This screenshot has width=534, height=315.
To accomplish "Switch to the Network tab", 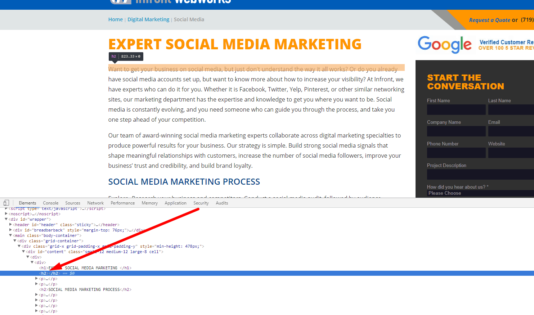I will pos(95,203).
